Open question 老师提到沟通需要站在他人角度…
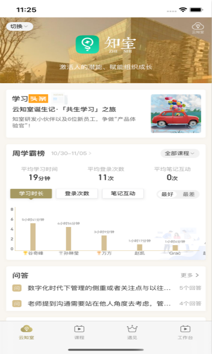Screen dimensions: 212x354 (x=99, y=304)
